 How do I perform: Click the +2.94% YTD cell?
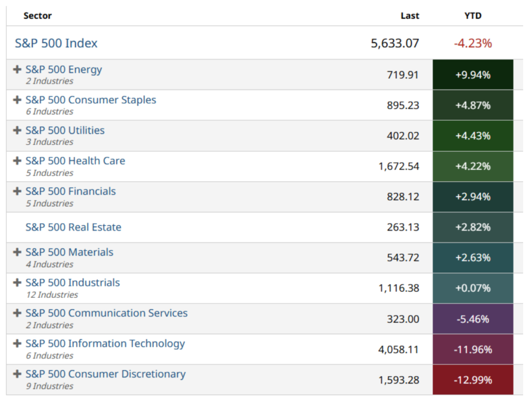473,197
